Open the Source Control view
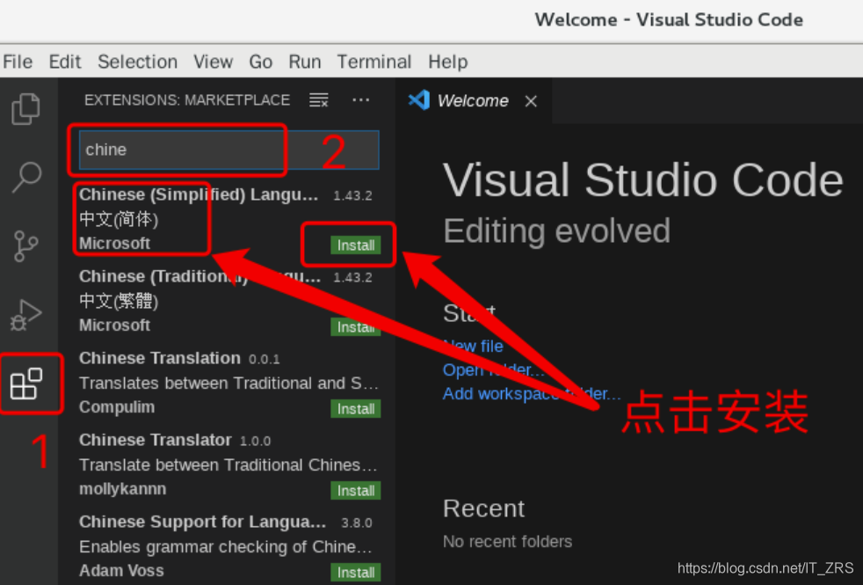This screenshot has width=863, height=585. click(x=25, y=245)
